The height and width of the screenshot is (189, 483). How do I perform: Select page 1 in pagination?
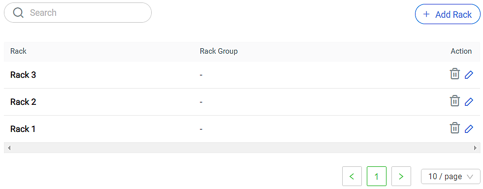[377, 176]
